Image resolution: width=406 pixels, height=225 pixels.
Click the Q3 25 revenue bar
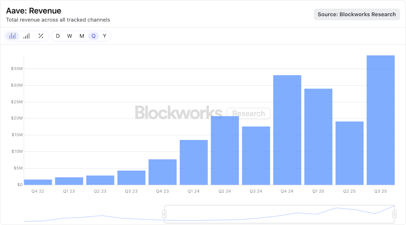pos(381,120)
